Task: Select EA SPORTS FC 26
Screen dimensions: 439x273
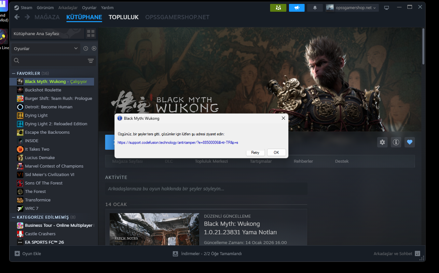Action: [44, 242]
